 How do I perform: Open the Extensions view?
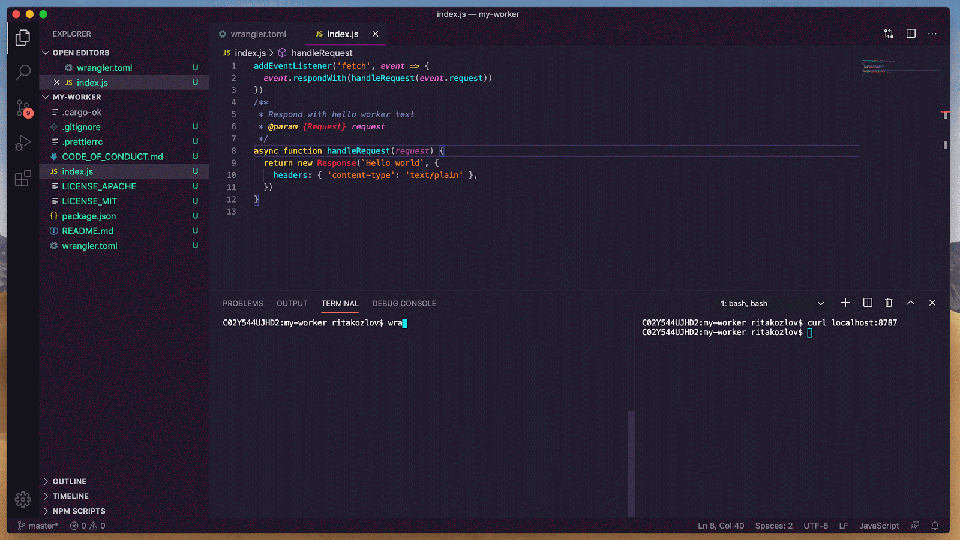point(23,178)
